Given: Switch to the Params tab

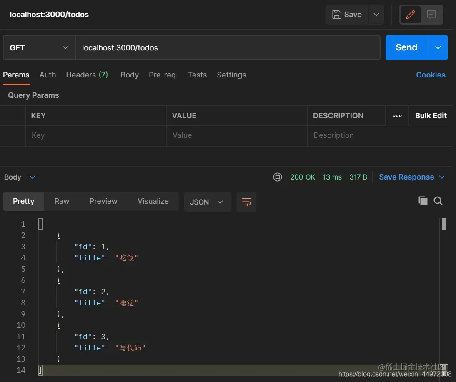Looking at the screenshot, I should point(16,75).
